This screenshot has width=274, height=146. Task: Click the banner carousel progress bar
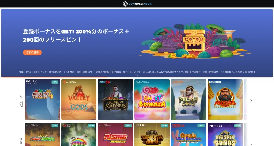(54, 77)
